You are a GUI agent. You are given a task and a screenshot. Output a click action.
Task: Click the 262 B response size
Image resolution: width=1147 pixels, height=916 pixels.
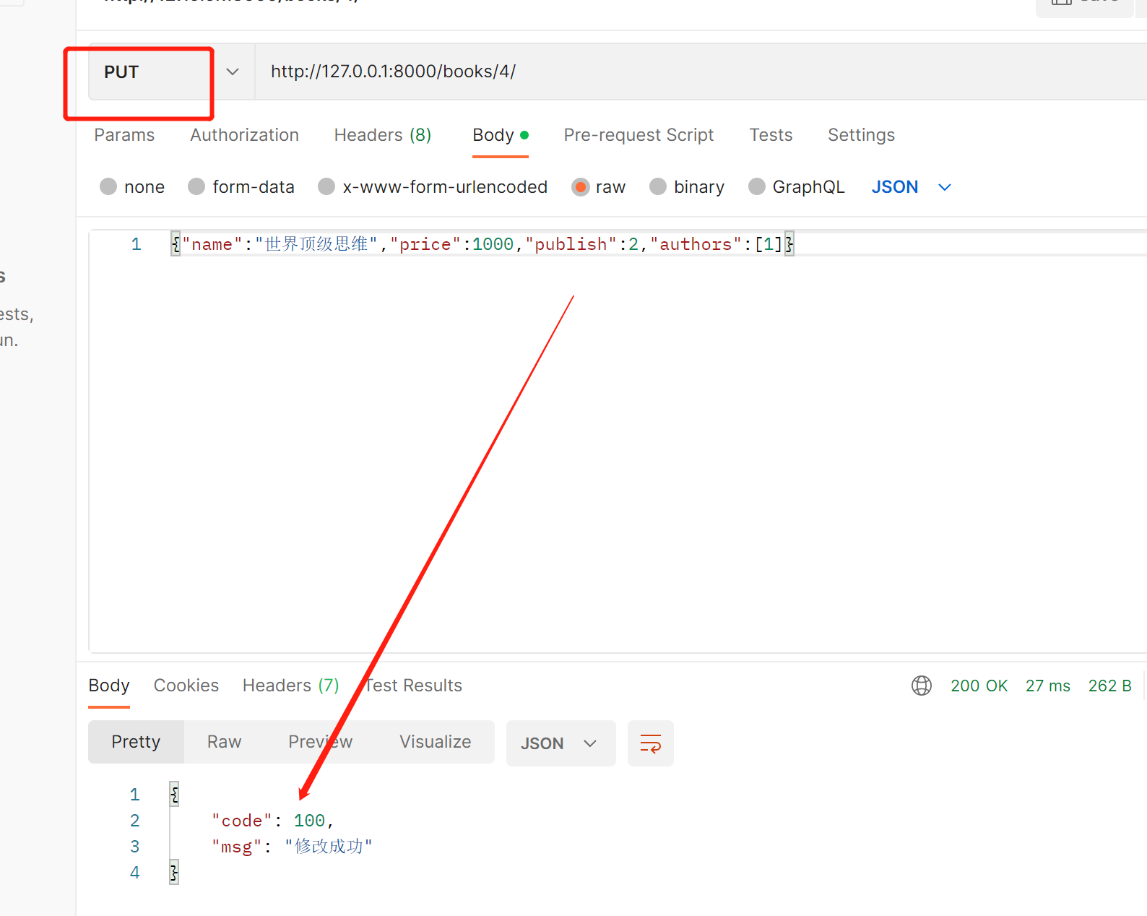pyautogui.click(x=1110, y=686)
